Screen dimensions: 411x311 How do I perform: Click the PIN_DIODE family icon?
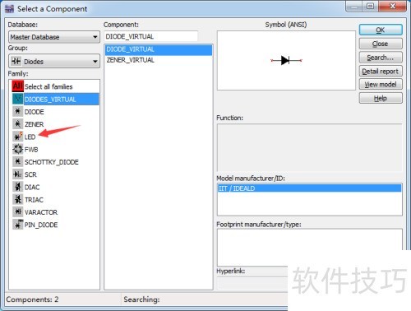18,225
